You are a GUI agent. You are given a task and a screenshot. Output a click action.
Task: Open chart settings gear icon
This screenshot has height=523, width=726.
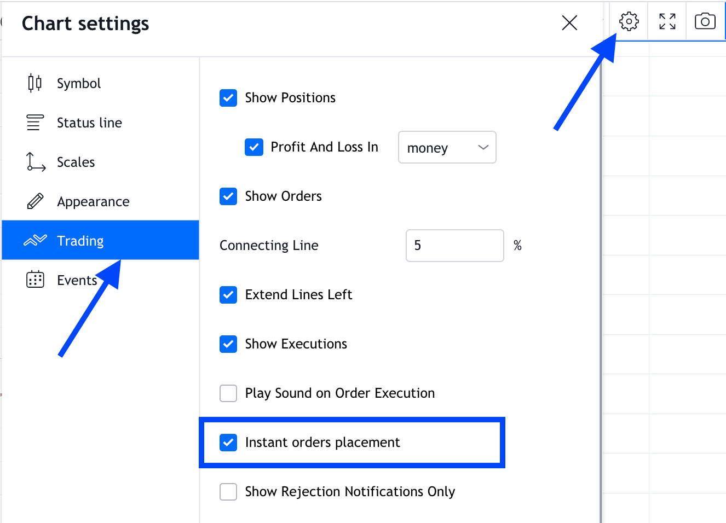pyautogui.click(x=629, y=21)
